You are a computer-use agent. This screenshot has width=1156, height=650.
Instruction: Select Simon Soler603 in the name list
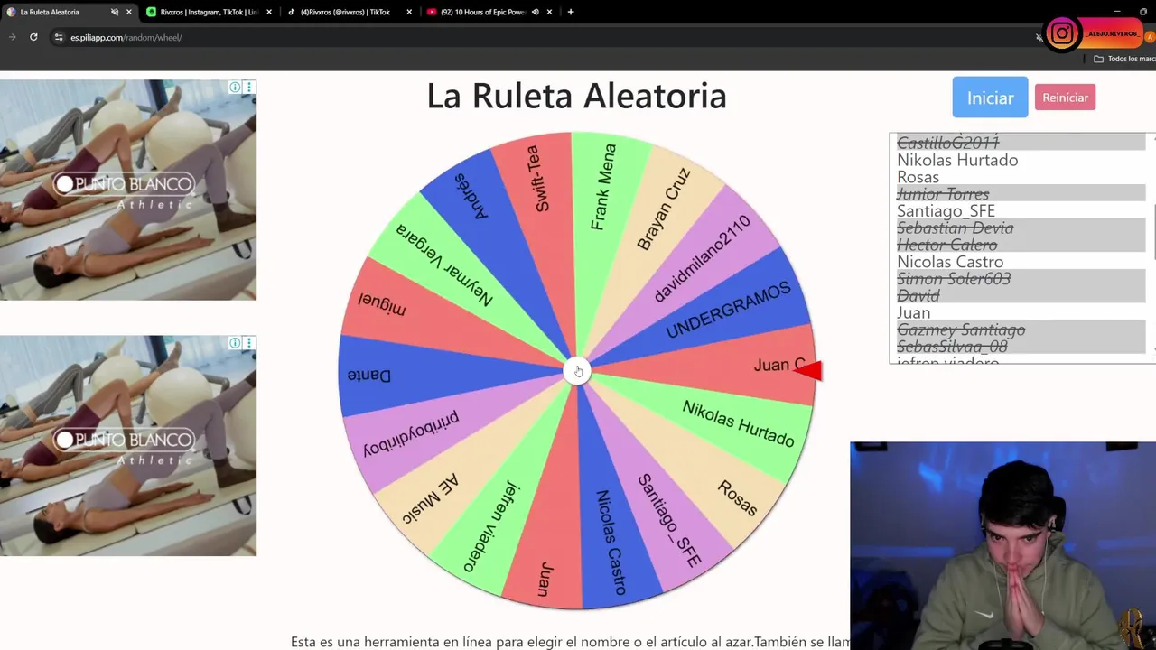click(x=1021, y=279)
